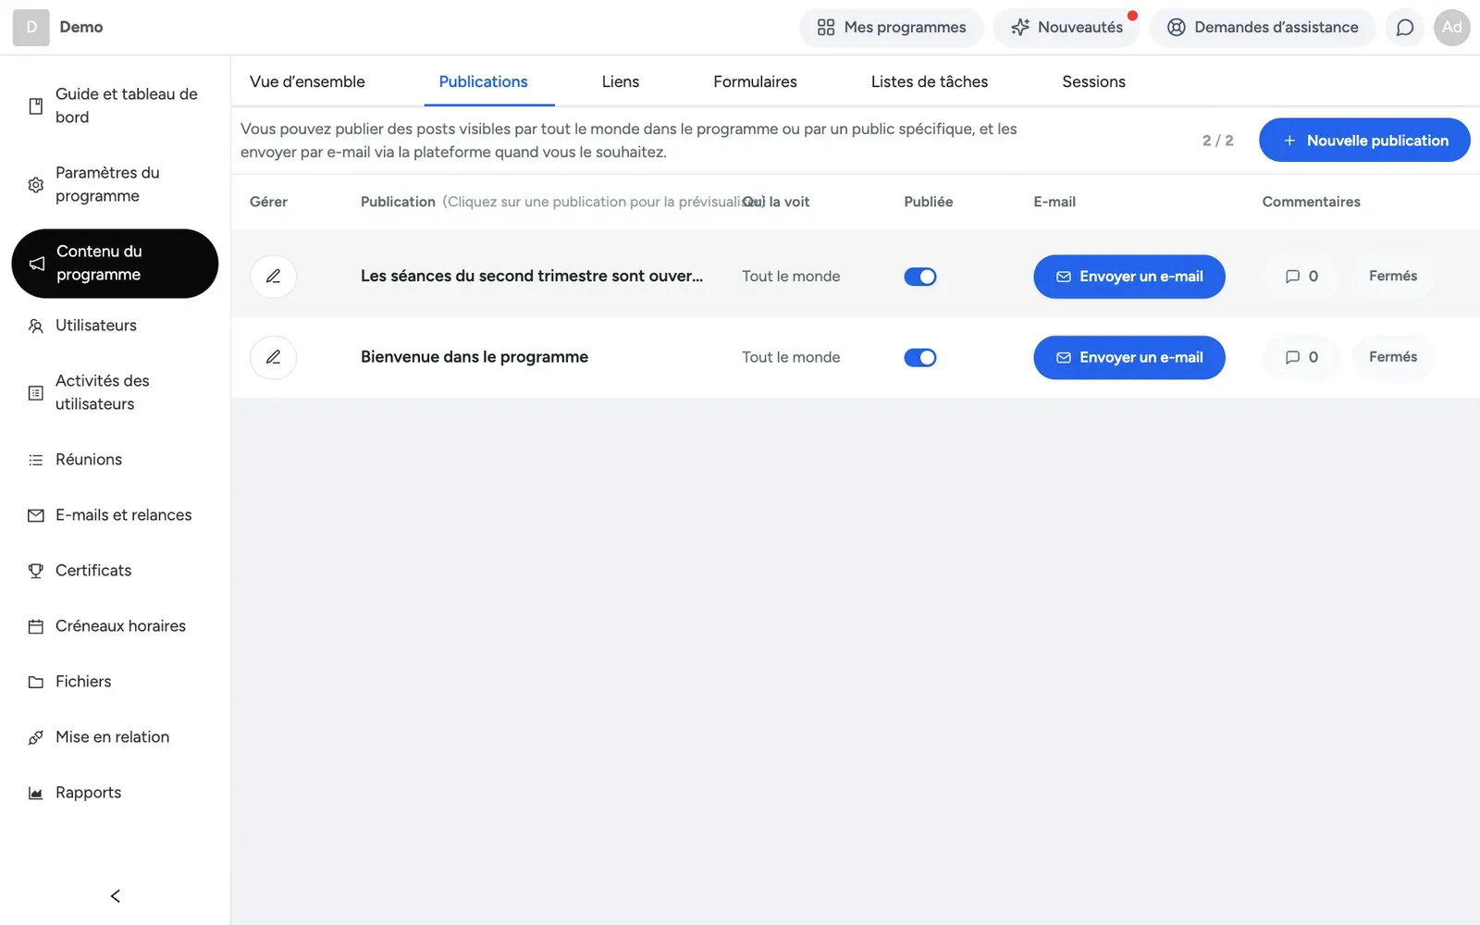The width and height of the screenshot is (1480, 925).
Task: Open the Listes de tâches tab
Action: coord(930,81)
